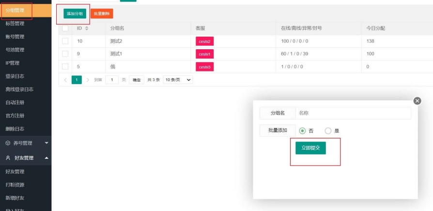This screenshot has height=211, width=433.
Task: Select the 是 radio option
Action: (328, 131)
